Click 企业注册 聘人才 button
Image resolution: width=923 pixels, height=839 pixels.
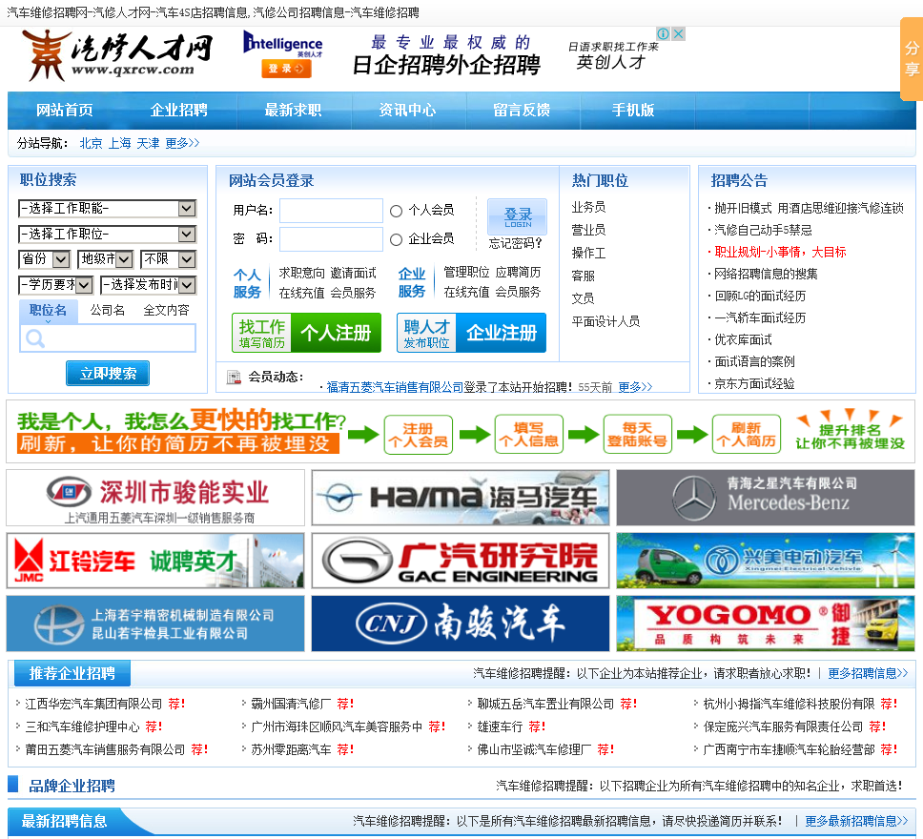point(471,334)
